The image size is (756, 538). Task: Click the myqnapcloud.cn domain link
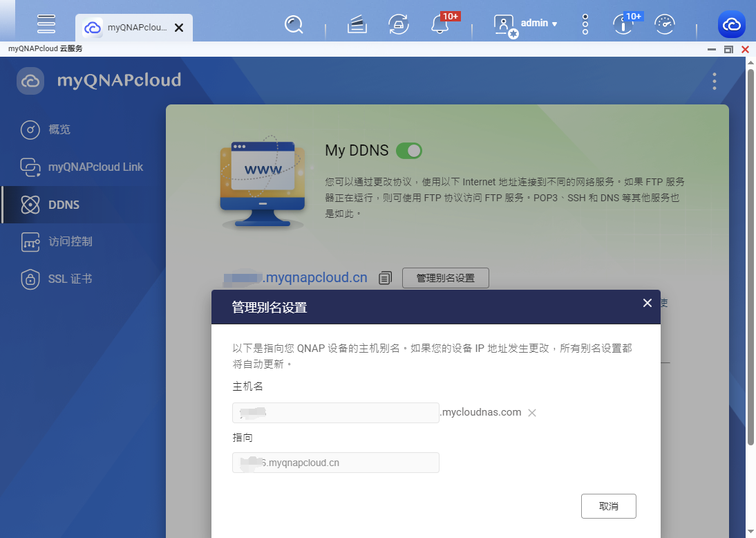click(296, 277)
